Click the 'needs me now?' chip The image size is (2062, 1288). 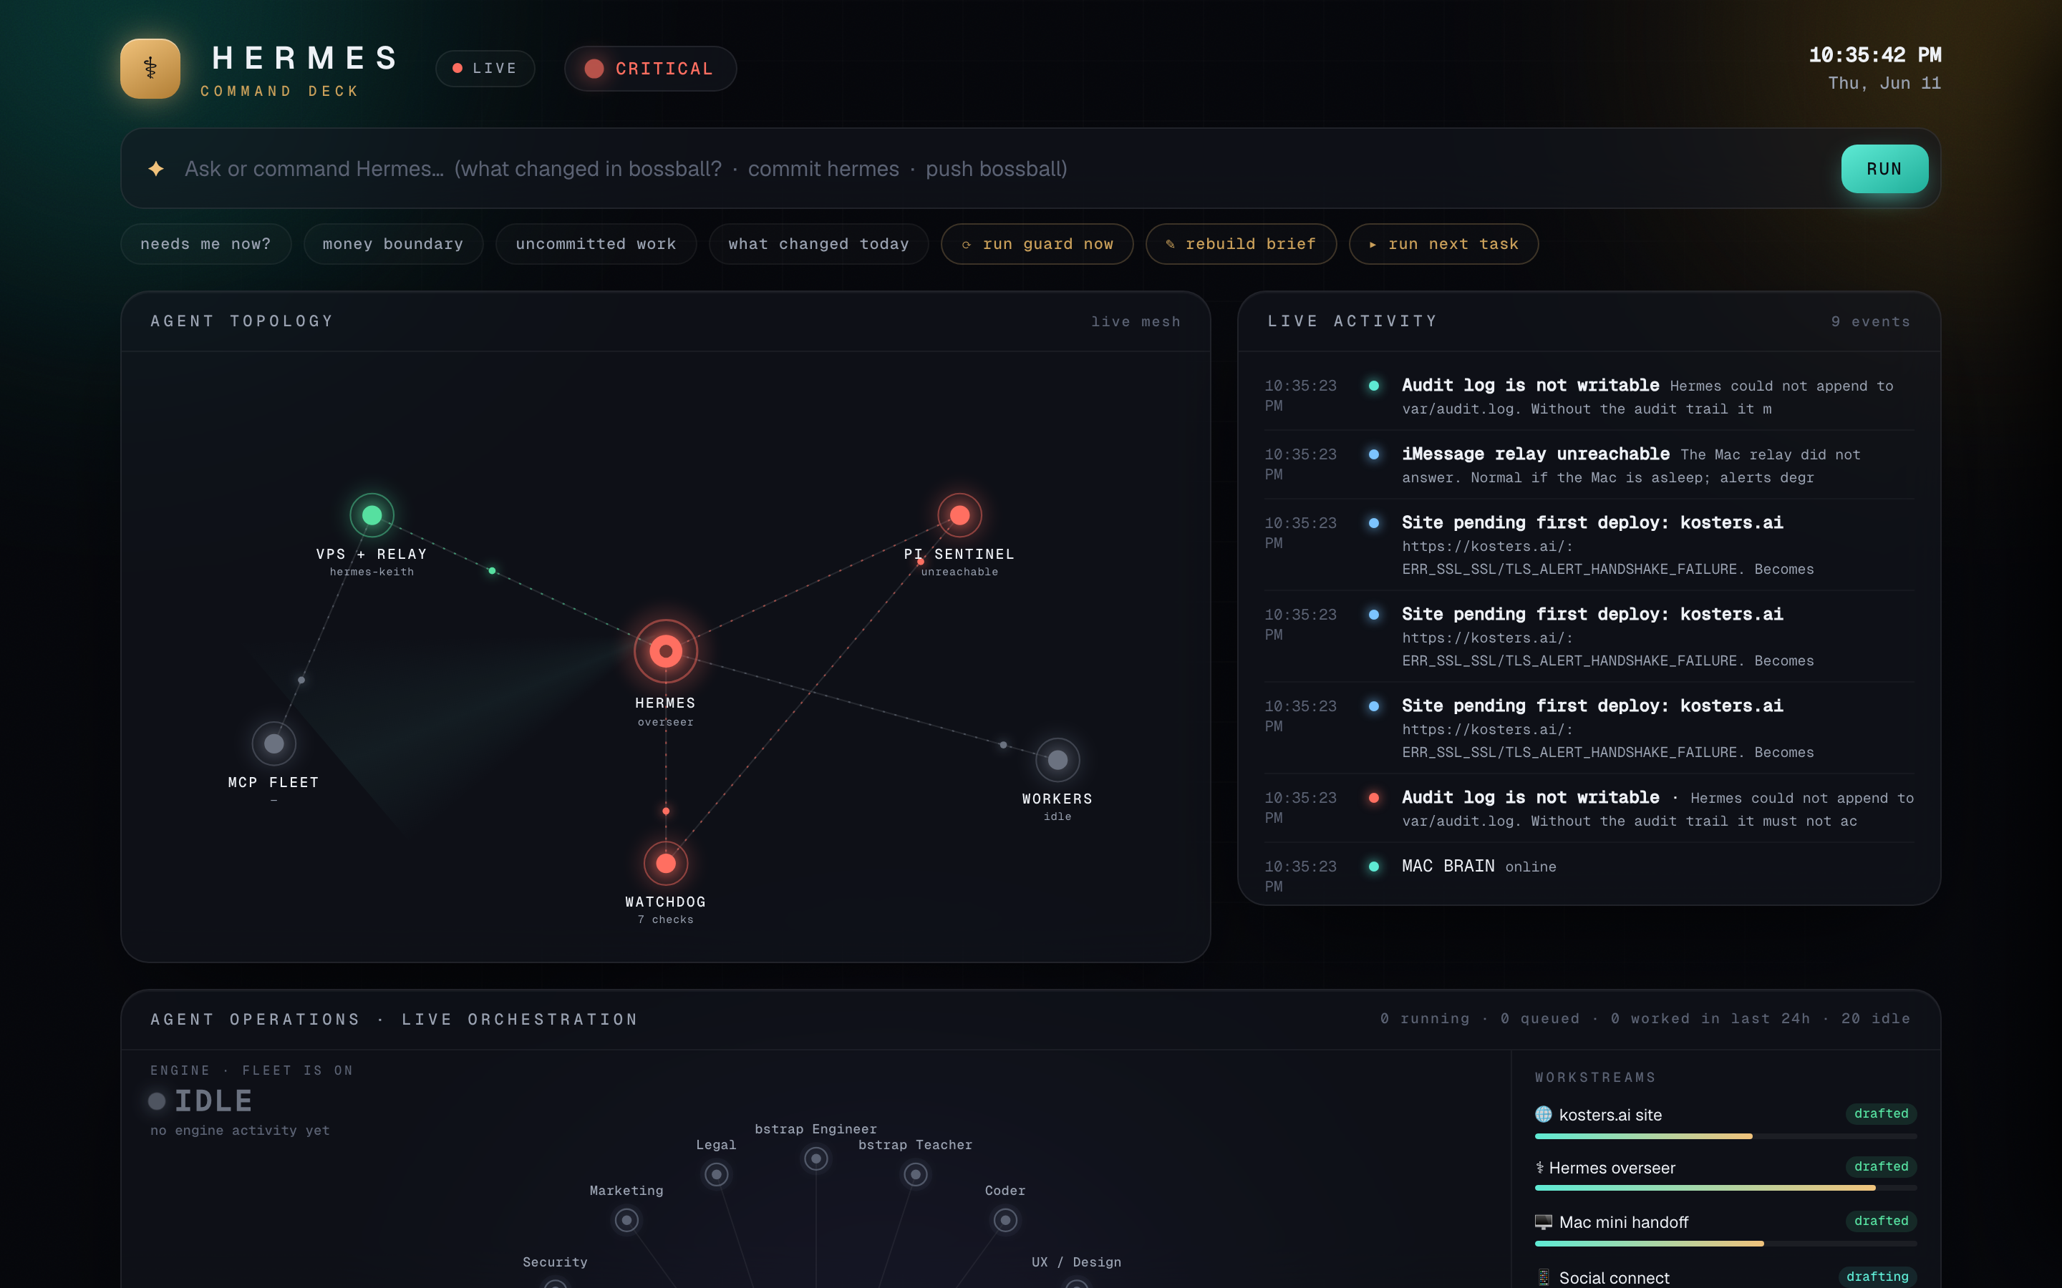tap(205, 243)
